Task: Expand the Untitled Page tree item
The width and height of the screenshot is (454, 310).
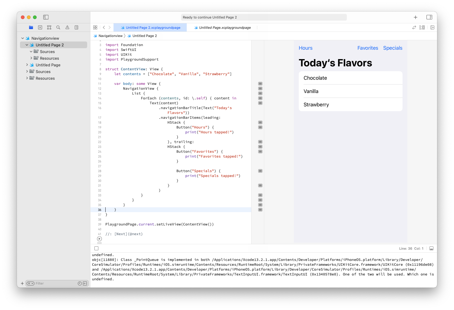Action: pos(27,65)
